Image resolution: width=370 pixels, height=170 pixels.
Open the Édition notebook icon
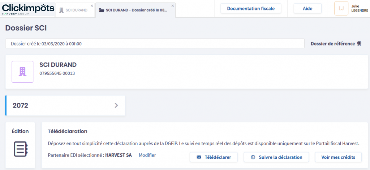tap(20, 149)
